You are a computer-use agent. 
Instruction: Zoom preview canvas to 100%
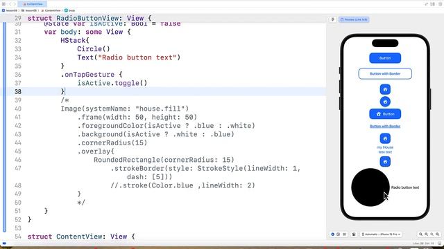[426, 234]
